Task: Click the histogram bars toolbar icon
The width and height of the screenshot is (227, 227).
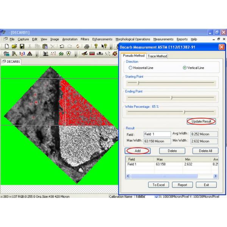Action: (x=45, y=54)
